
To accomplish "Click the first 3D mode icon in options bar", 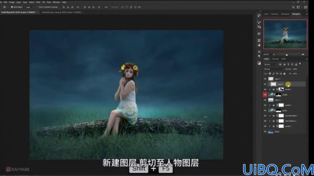I will (x=122, y=7).
